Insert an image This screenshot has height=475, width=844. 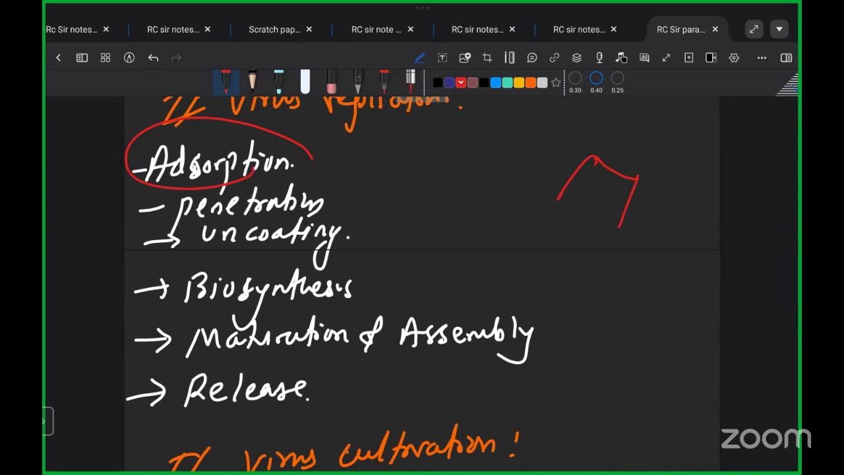[x=465, y=58]
